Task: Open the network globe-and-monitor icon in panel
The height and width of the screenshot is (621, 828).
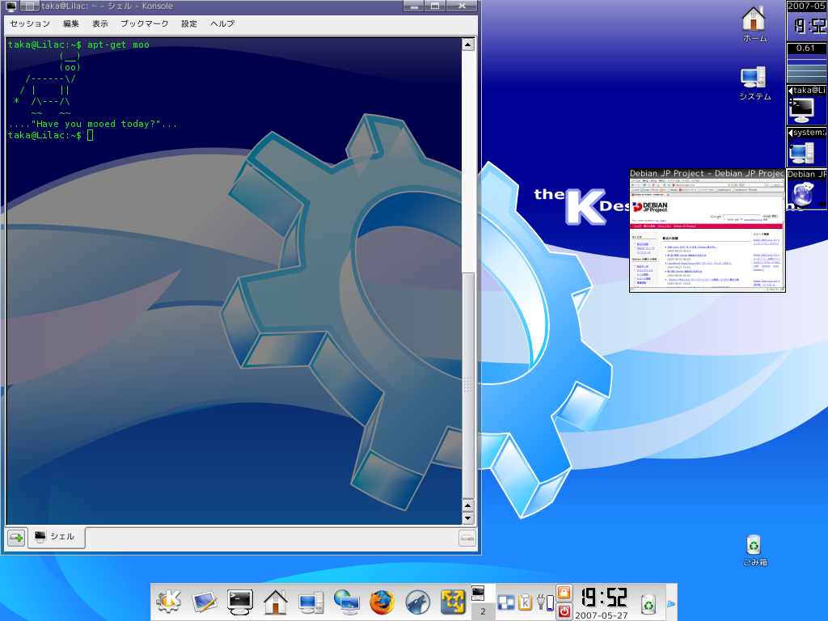Action: 346,602
